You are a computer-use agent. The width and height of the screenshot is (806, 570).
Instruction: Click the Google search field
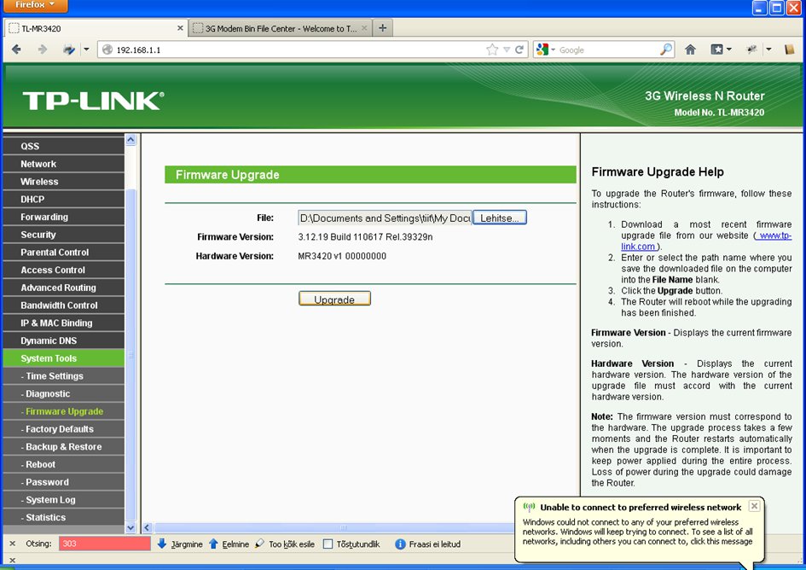pos(607,49)
